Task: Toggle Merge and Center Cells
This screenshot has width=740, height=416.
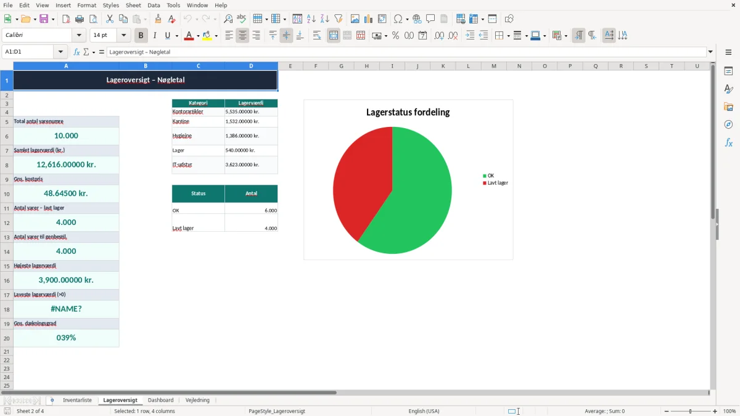Action: click(x=334, y=36)
